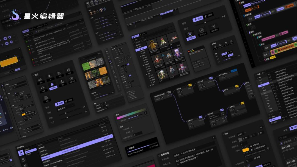Viewport: 297px width, 167px height.
Task: Click the yellow image thumbnail in 外观 panel
Action: (246, 150)
